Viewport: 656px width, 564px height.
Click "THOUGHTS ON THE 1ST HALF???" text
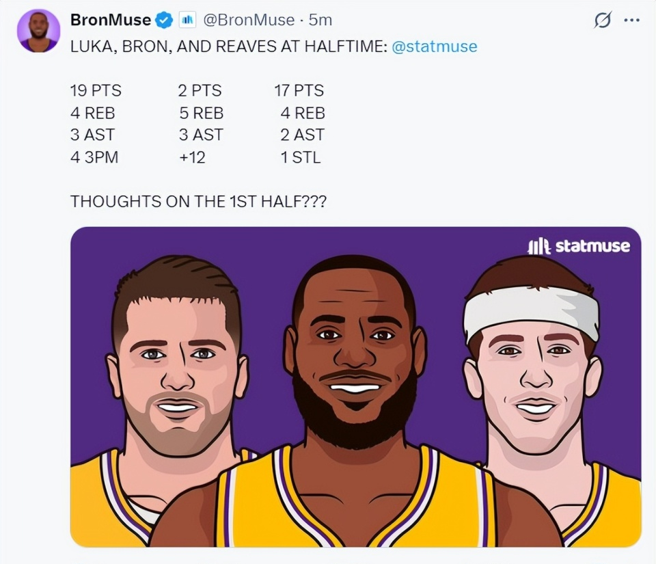(x=198, y=202)
